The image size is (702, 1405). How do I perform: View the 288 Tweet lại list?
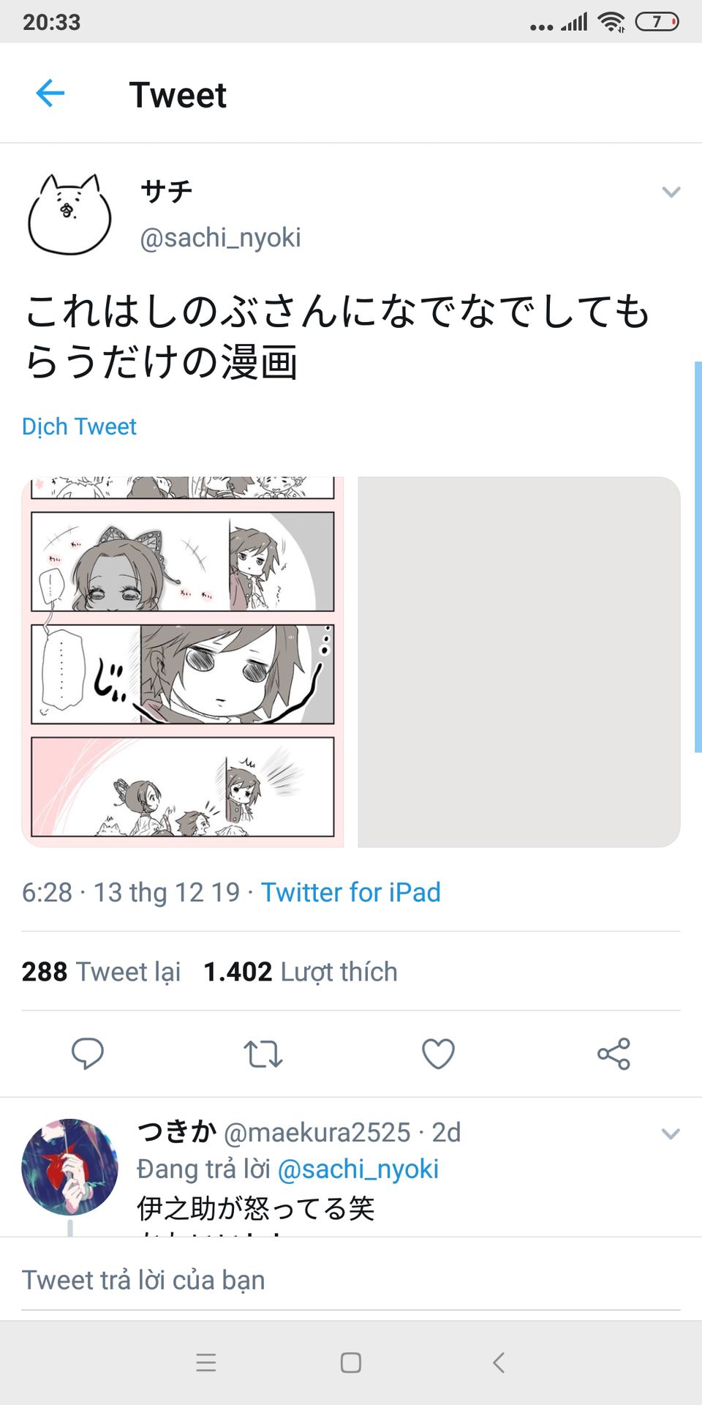coord(101,972)
